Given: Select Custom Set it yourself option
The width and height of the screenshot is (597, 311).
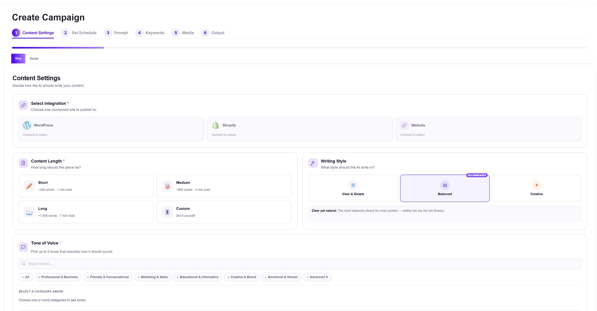Looking at the screenshot, I should [224, 212].
